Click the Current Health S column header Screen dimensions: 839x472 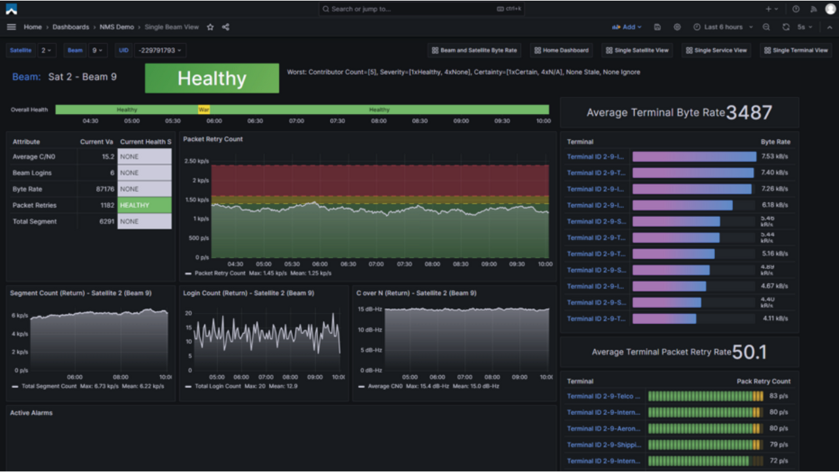point(146,142)
